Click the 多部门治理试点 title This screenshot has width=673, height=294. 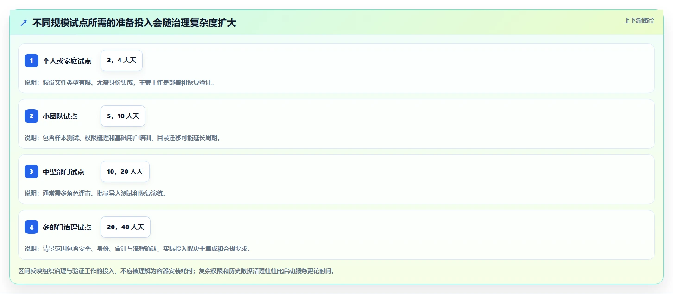(x=67, y=227)
